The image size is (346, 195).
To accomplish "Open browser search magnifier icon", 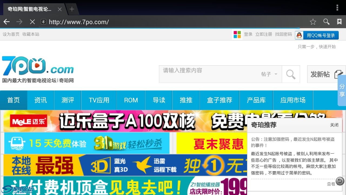I will [x=327, y=22].
